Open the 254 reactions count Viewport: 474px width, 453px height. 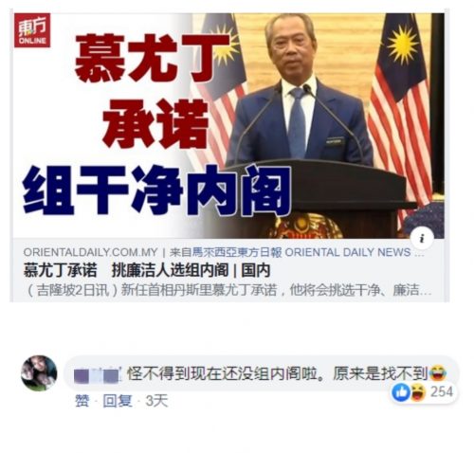coord(442,392)
